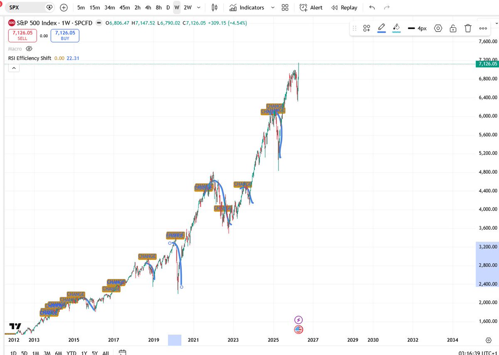Select the 45m timeframe

point(124,7)
